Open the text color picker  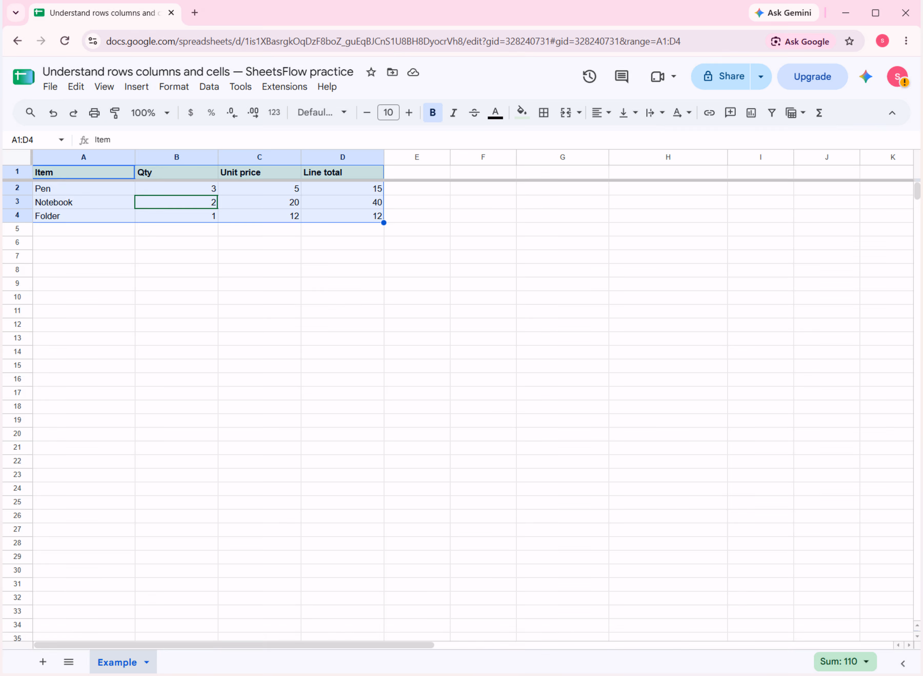(x=495, y=113)
